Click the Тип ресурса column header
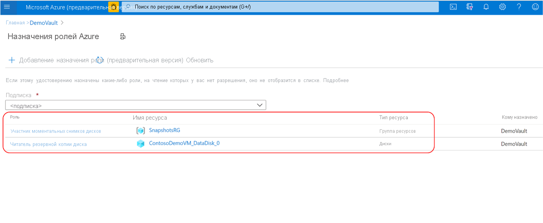This screenshot has height=223, width=543. coord(393,118)
